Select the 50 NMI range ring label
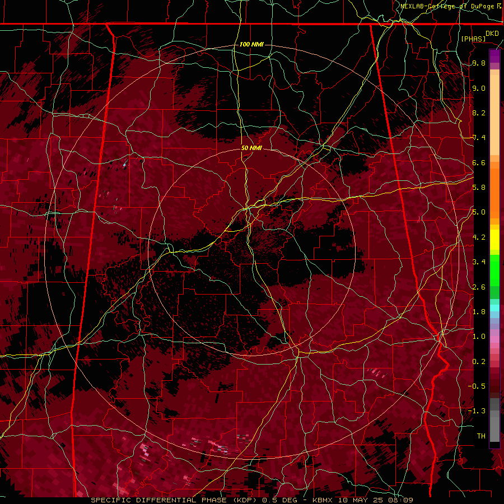This screenshot has width=504, height=504. click(x=251, y=148)
